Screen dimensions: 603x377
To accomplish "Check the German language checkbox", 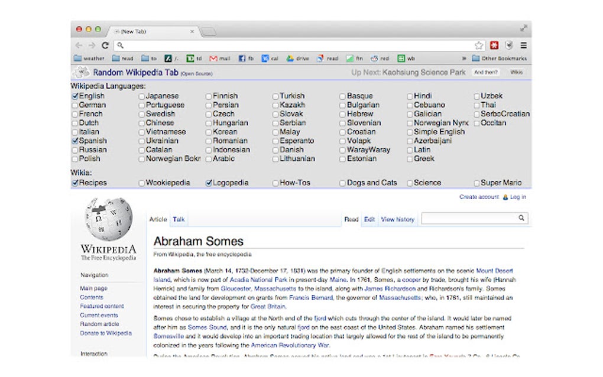I will pyautogui.click(x=75, y=105).
